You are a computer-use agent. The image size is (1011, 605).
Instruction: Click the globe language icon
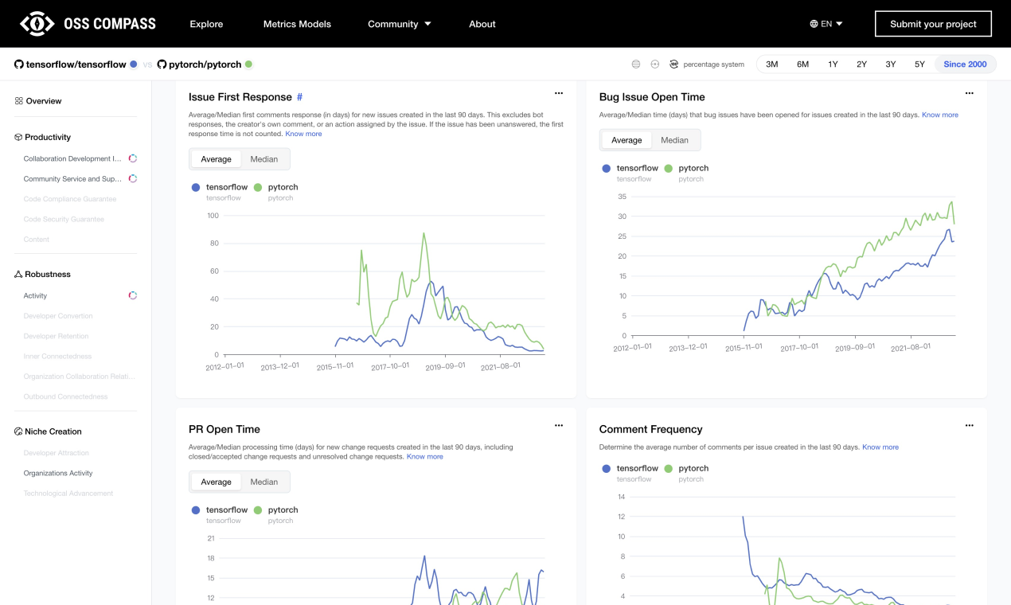pyautogui.click(x=814, y=24)
